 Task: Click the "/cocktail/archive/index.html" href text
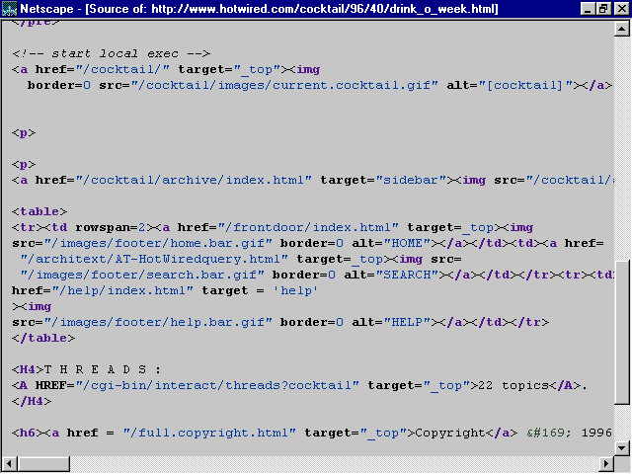201,180
